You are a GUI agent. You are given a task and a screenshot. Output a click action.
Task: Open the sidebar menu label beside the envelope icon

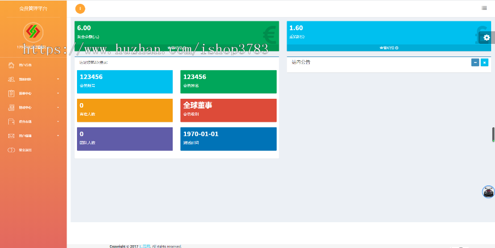(x=25, y=136)
